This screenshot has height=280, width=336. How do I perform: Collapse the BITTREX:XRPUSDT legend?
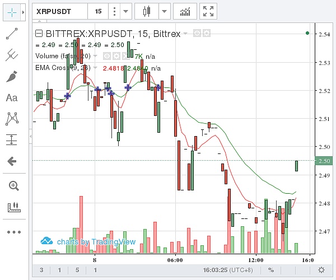pos(39,34)
